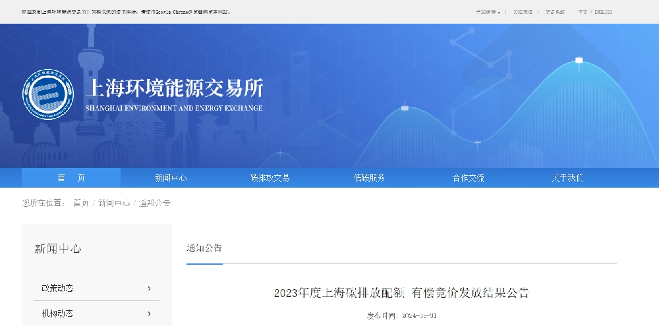This screenshot has width=659, height=326.
Task: Expand the first dropdown in the top utility bar
Action: (x=488, y=12)
